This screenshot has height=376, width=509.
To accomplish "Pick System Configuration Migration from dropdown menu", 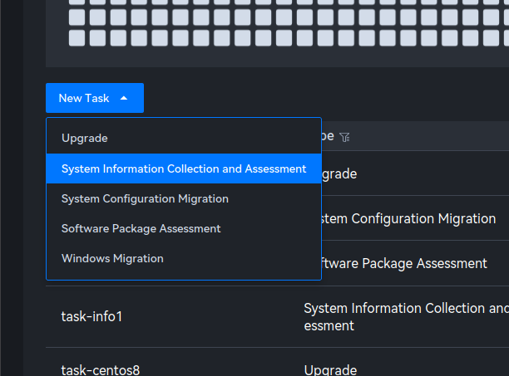I will click(145, 198).
